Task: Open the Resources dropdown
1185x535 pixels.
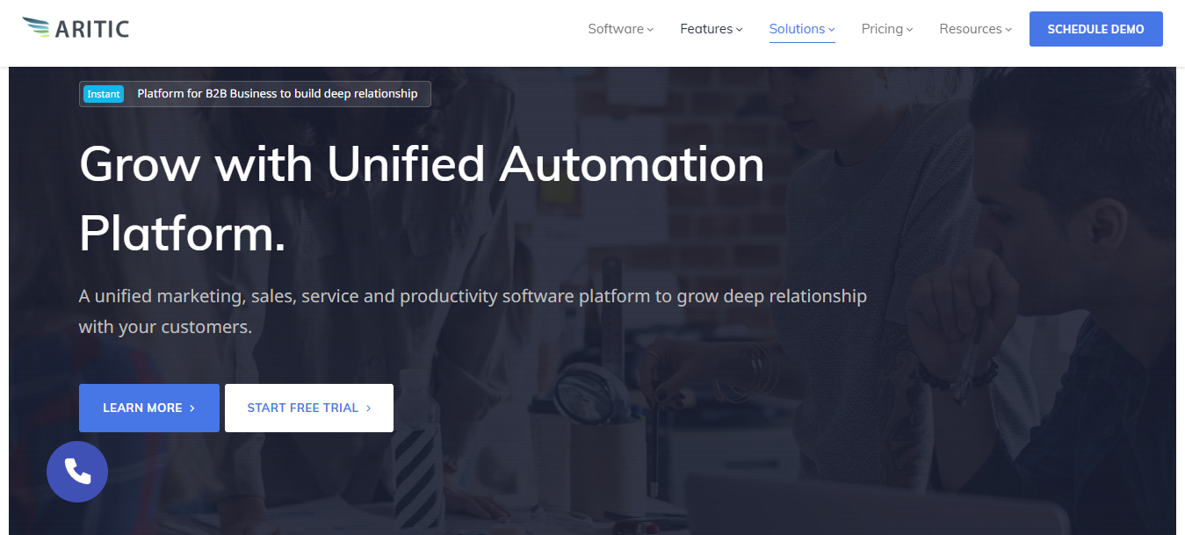Action: click(x=1008, y=29)
